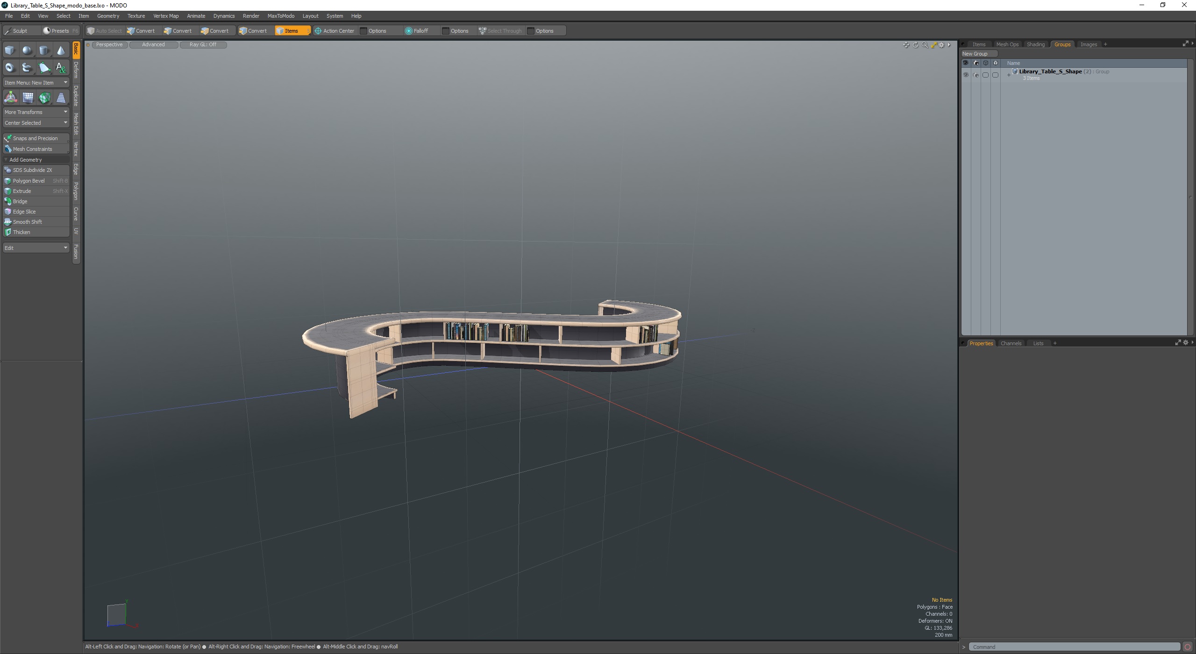Open the Vertex Map menu
Image resolution: width=1196 pixels, height=654 pixels.
pyautogui.click(x=166, y=16)
